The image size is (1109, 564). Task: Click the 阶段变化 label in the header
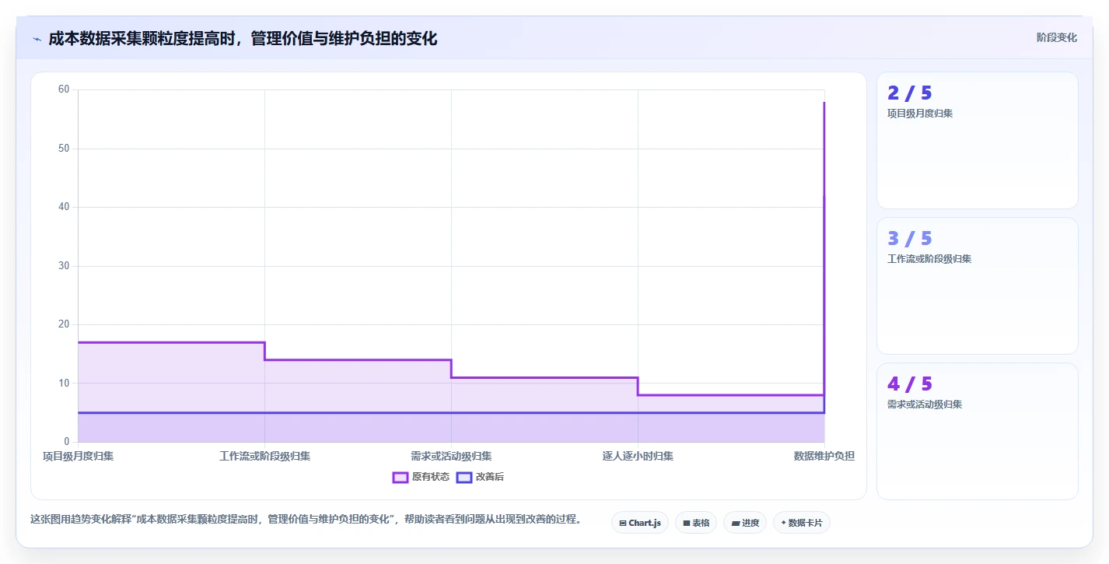coord(1057,37)
